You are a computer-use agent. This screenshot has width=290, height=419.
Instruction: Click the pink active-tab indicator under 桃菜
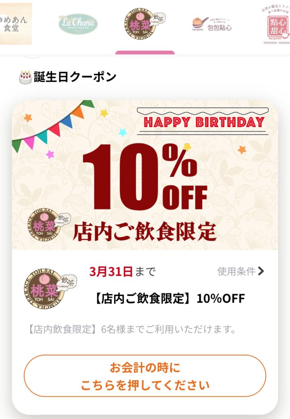coord(145,52)
